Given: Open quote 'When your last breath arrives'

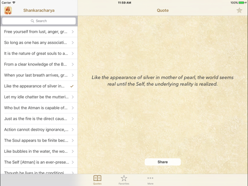Looking at the screenshot, I should (39, 75).
